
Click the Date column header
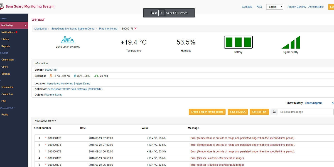[x=83, y=128]
